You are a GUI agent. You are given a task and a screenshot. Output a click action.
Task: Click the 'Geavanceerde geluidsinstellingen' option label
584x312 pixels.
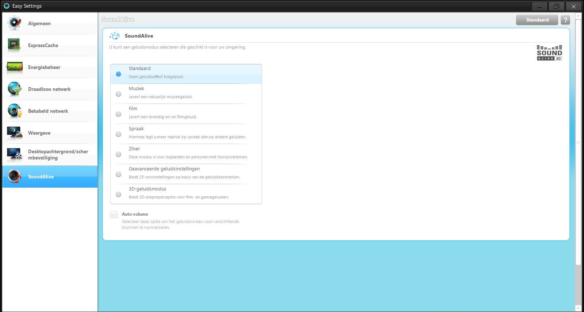click(164, 169)
